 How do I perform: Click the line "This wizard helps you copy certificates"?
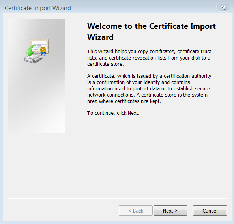tap(149, 52)
